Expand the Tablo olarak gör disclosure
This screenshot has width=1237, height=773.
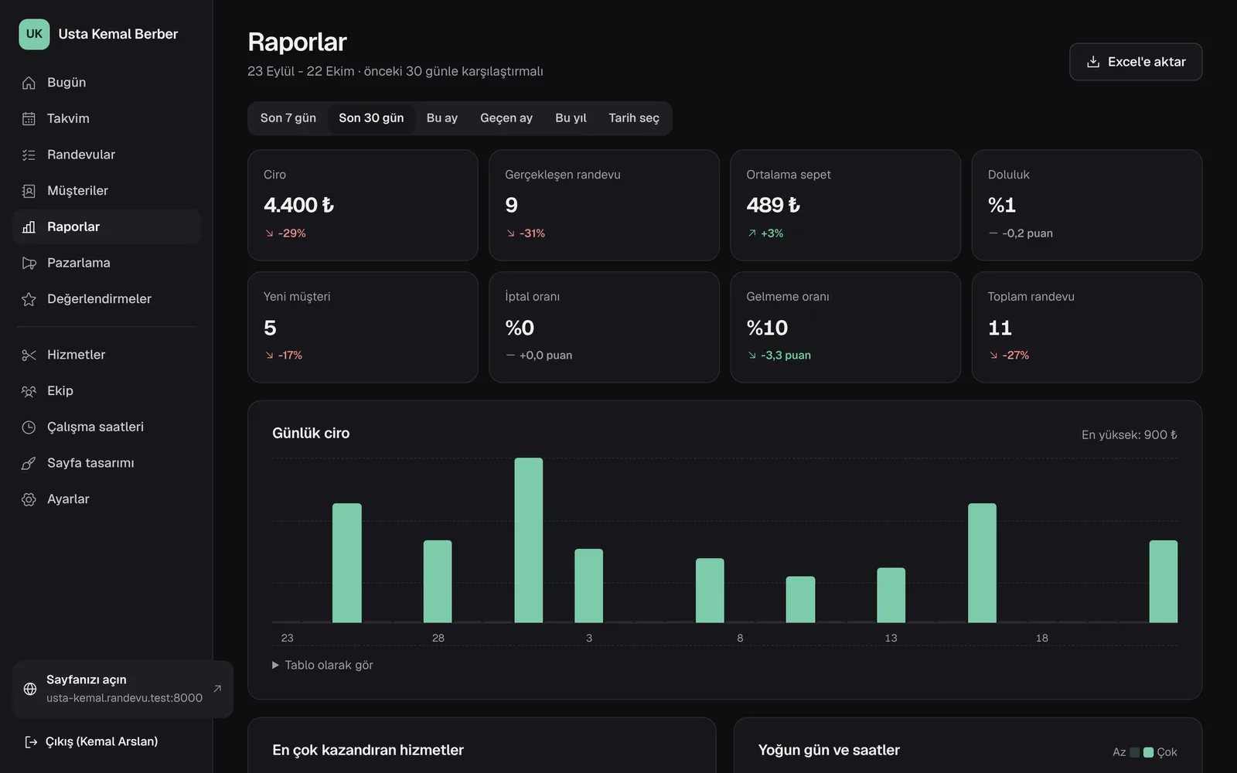(x=322, y=665)
